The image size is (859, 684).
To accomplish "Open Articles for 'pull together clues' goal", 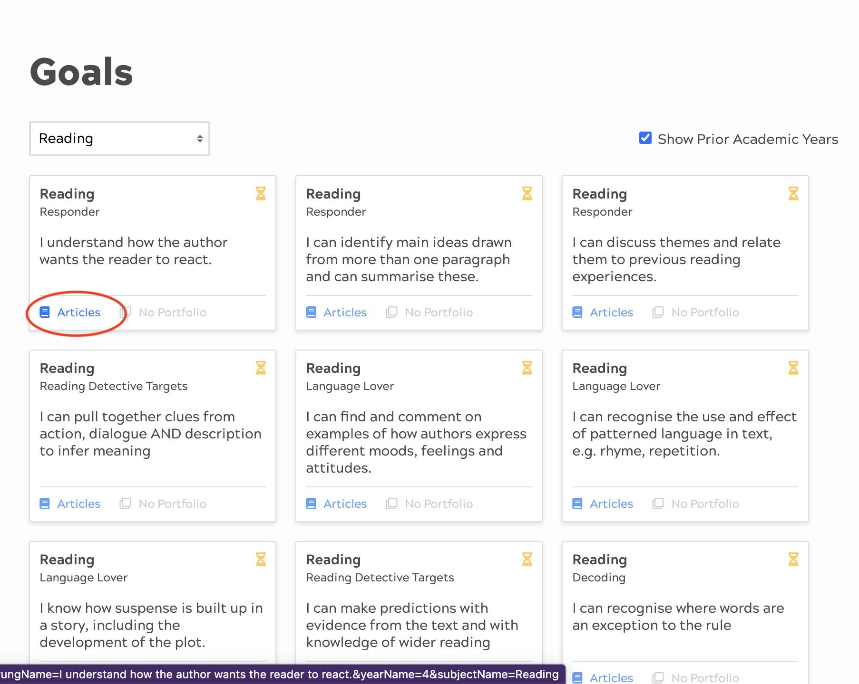I will point(78,503).
